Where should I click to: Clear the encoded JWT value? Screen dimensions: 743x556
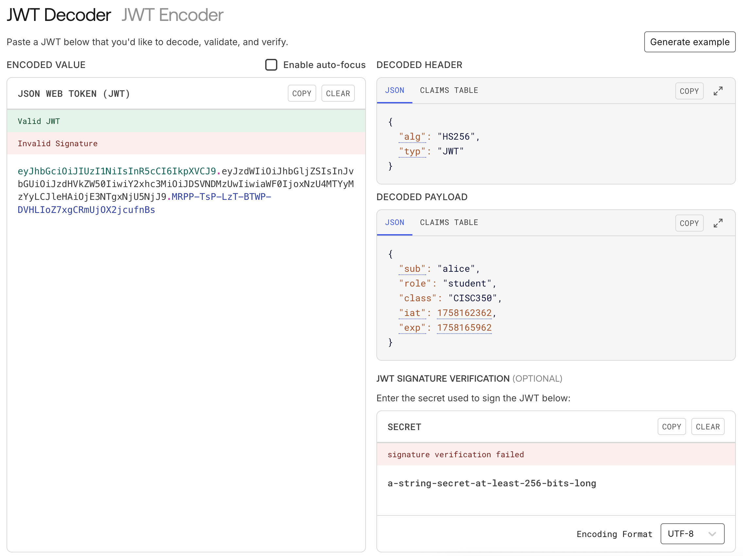pyautogui.click(x=338, y=93)
